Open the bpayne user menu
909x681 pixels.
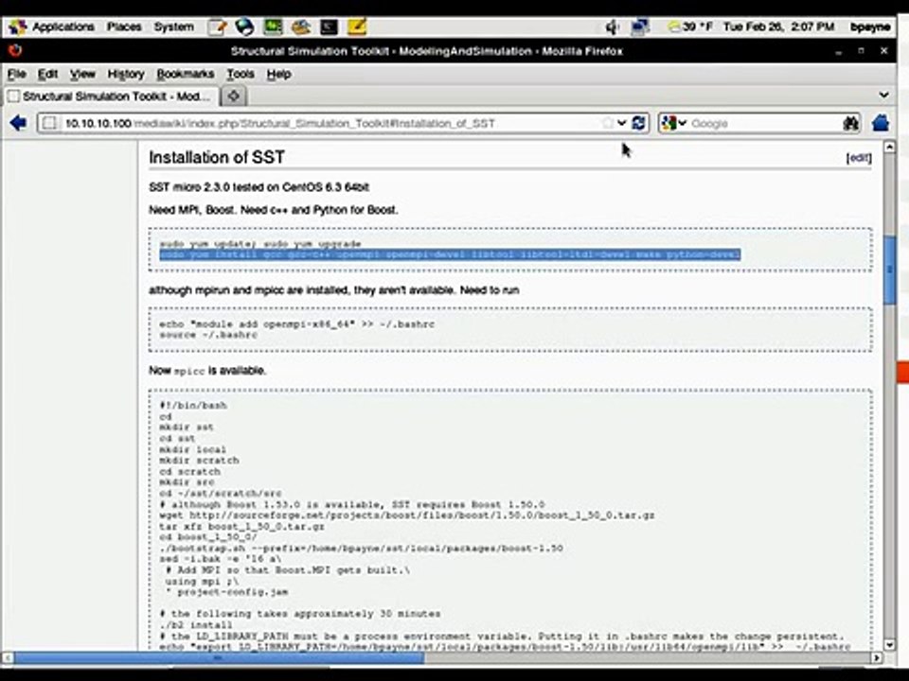click(x=869, y=26)
